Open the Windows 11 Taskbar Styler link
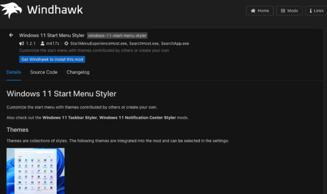The height and width of the screenshot is (194, 327). pos(70,118)
